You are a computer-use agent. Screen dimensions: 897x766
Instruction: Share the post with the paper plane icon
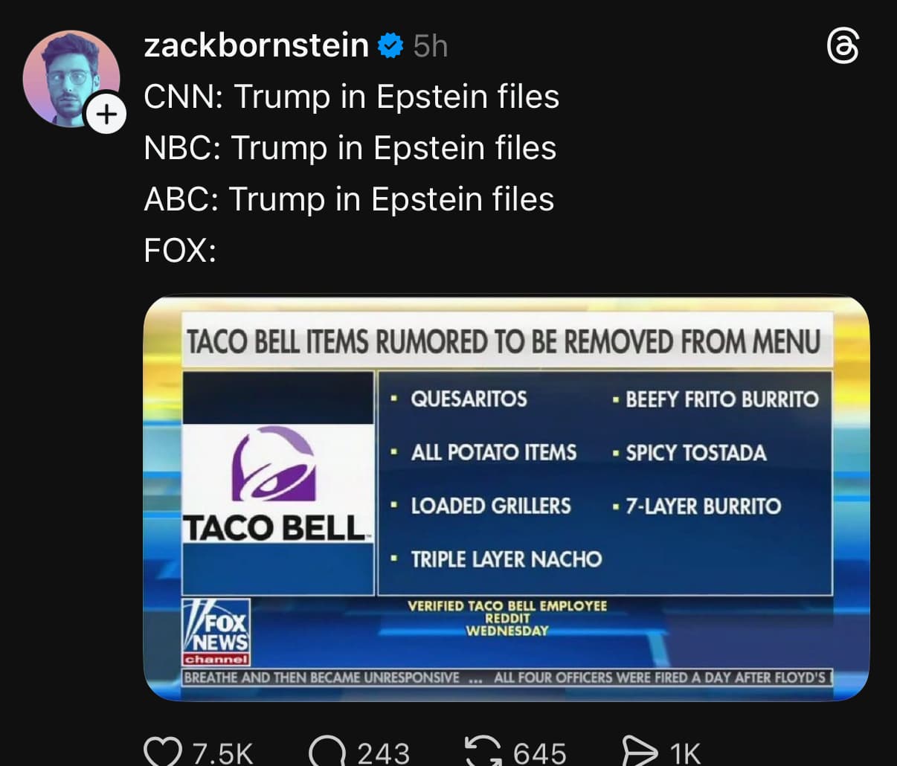[x=638, y=751]
